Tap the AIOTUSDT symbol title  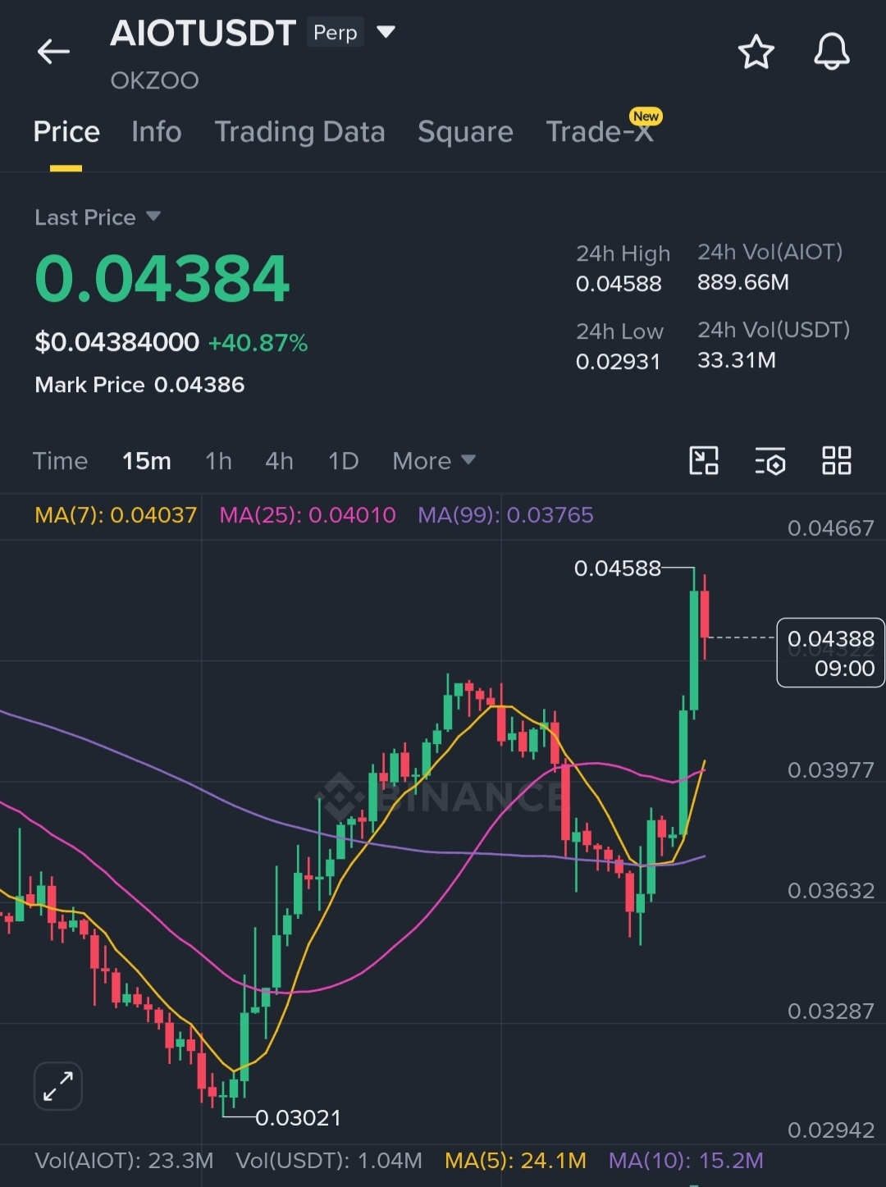tap(203, 33)
